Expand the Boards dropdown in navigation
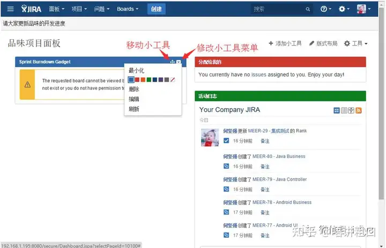This screenshot has height=248, width=386. [128, 9]
